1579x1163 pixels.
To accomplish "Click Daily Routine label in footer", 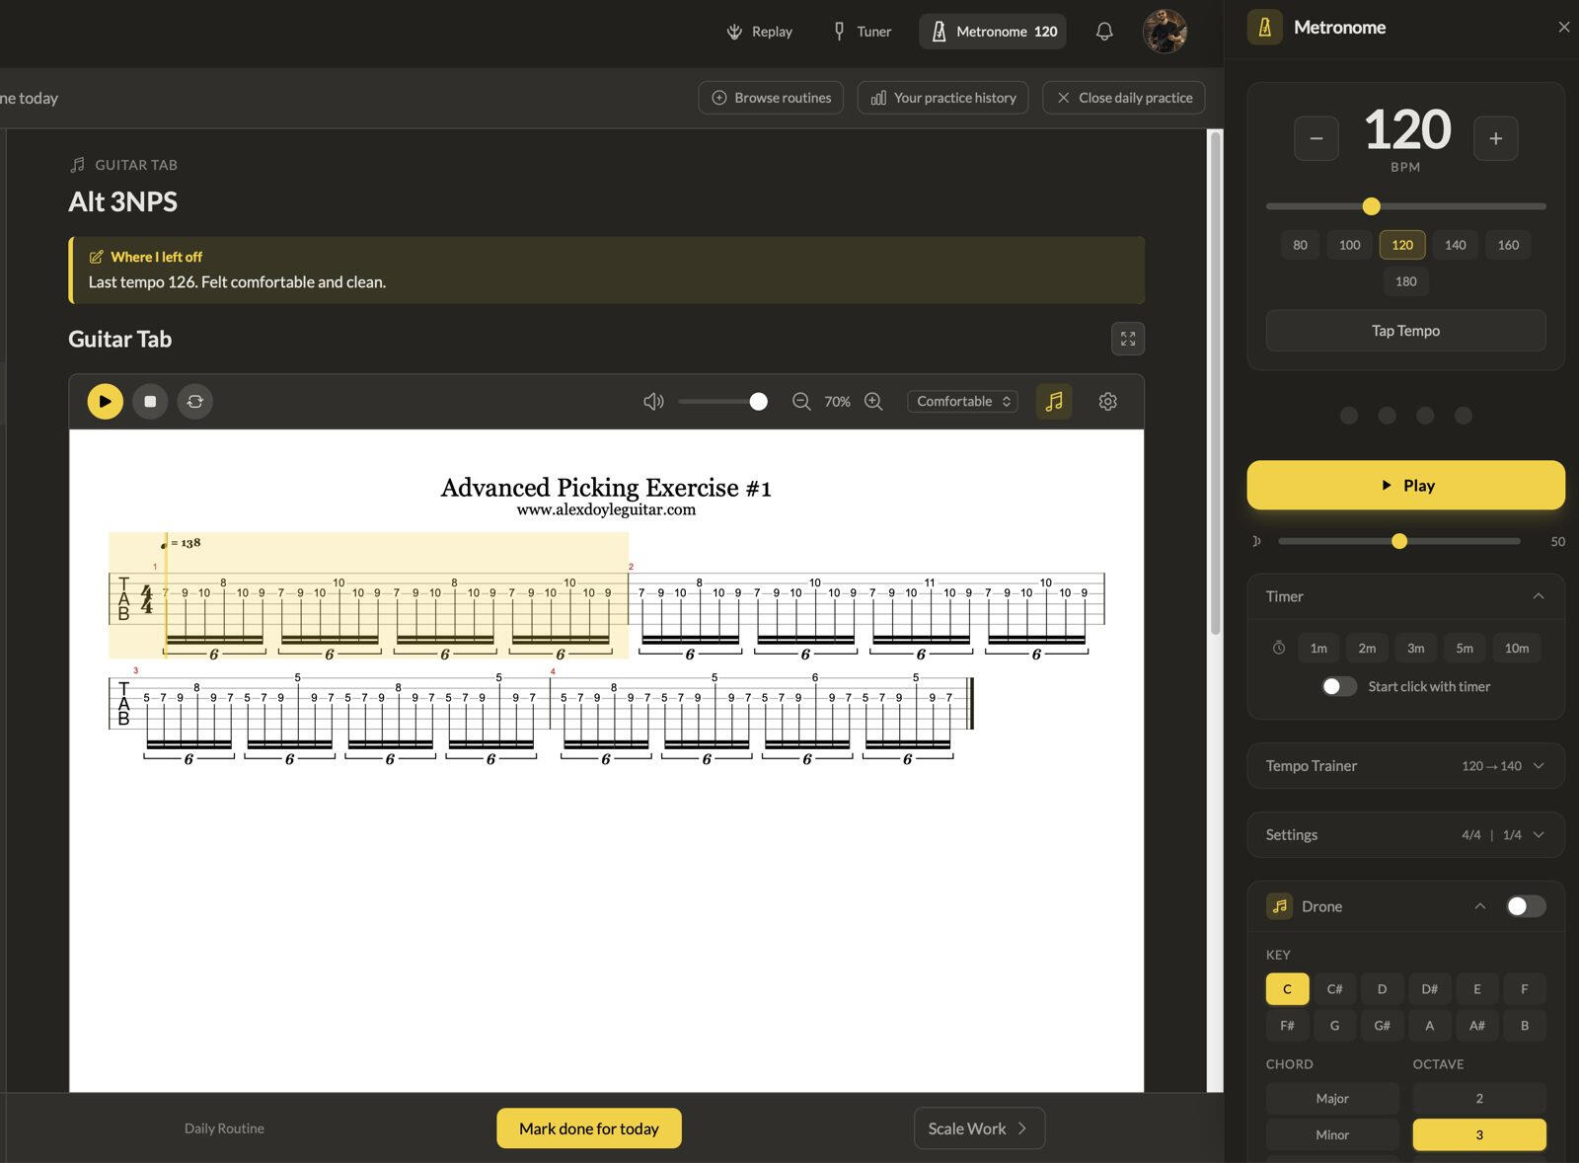I will 224,1128.
